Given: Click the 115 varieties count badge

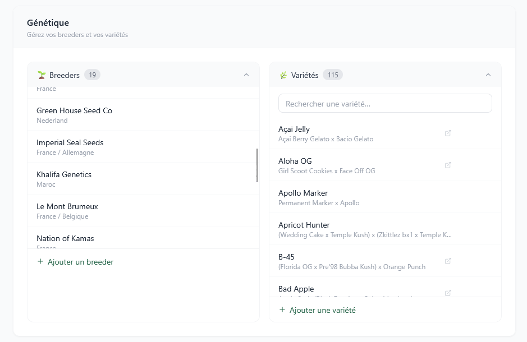Looking at the screenshot, I should (x=333, y=75).
